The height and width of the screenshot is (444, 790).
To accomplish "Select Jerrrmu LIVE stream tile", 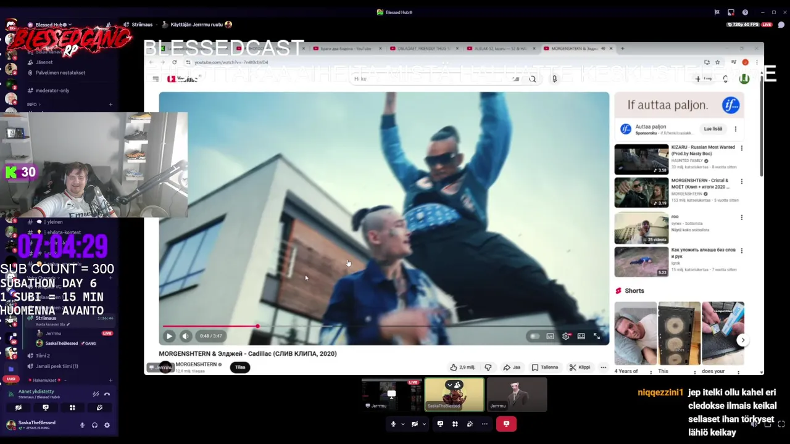I will point(391,395).
